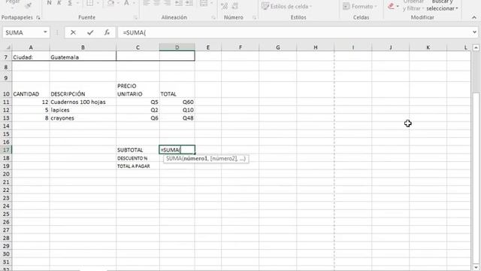The image size is (481, 271).
Task: Apply bold with the N button
Action: pos(49,3)
